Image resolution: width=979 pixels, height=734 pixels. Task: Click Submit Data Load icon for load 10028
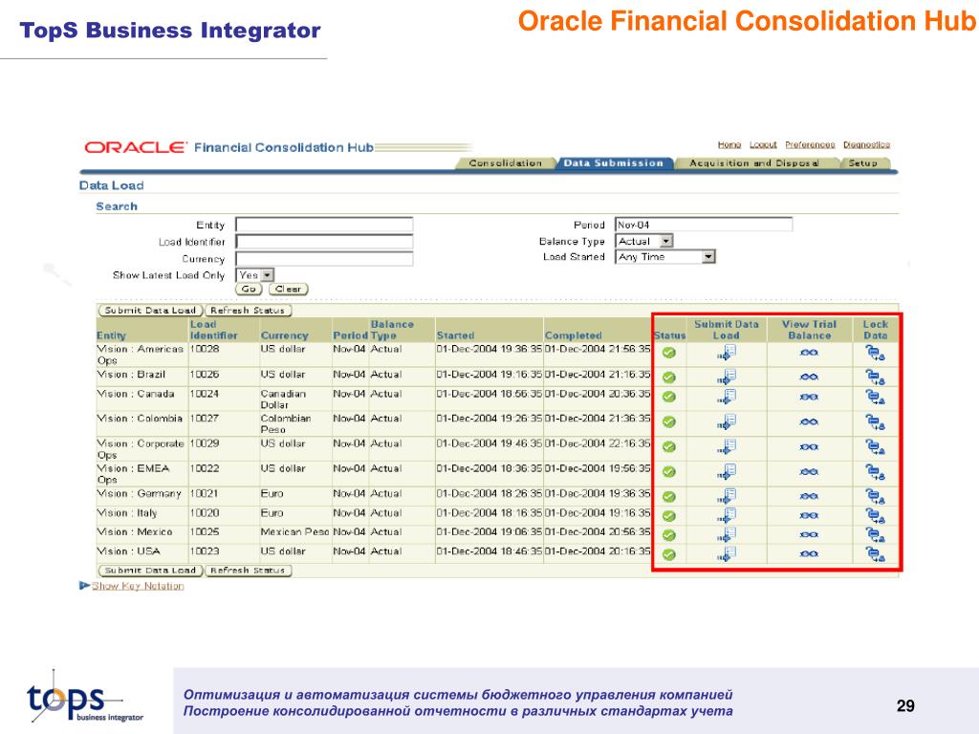coord(727,353)
